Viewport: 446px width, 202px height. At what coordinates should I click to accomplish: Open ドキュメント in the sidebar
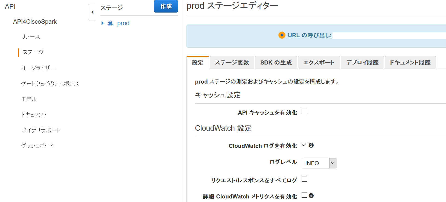tap(34, 114)
